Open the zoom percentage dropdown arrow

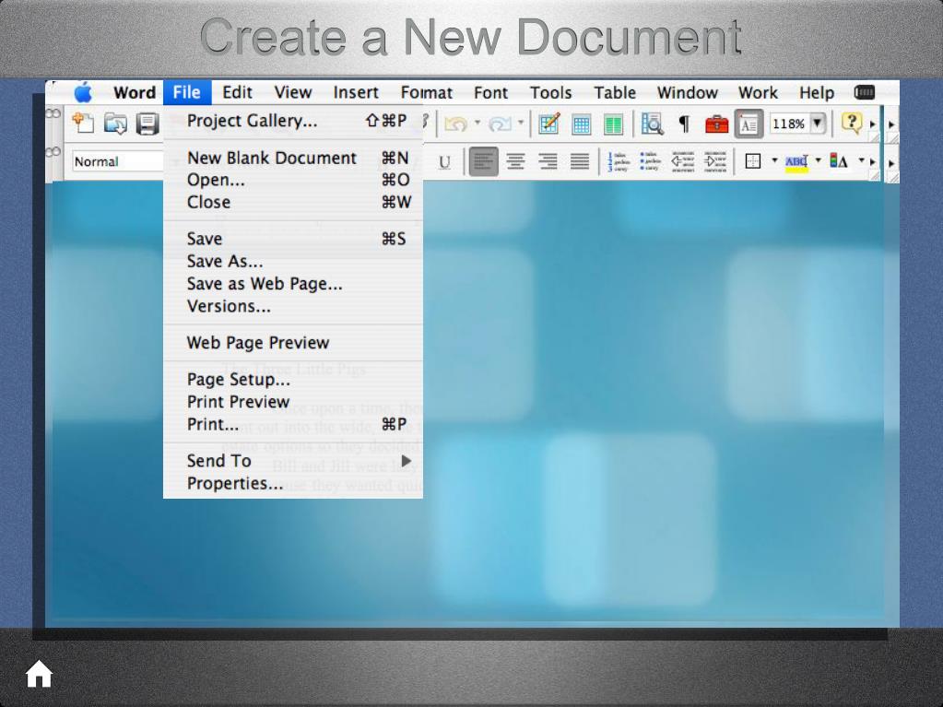point(818,124)
